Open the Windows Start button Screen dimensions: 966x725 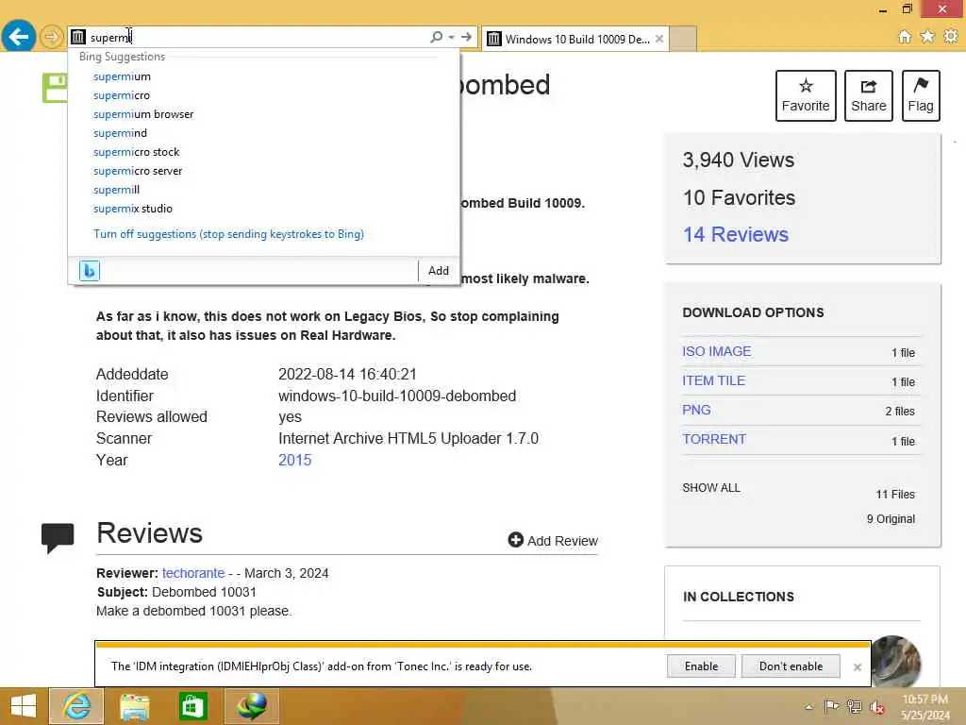click(x=24, y=706)
